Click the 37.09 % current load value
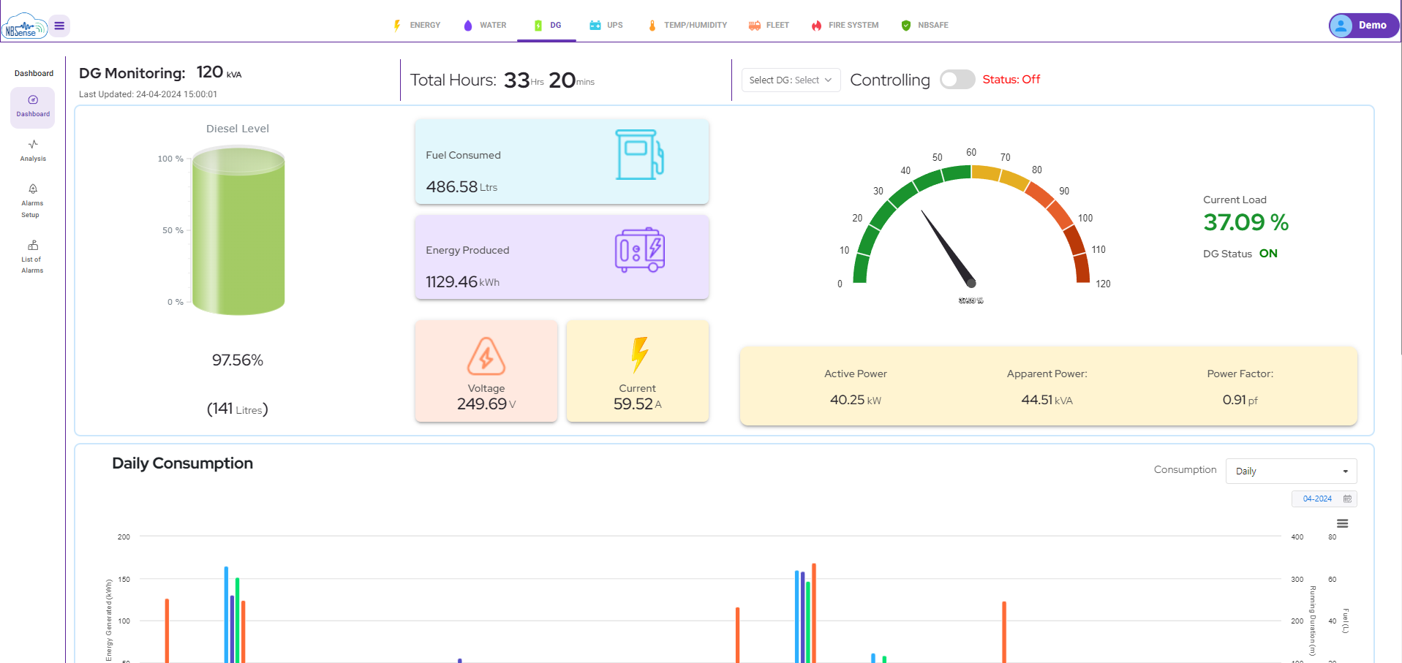 (1246, 222)
